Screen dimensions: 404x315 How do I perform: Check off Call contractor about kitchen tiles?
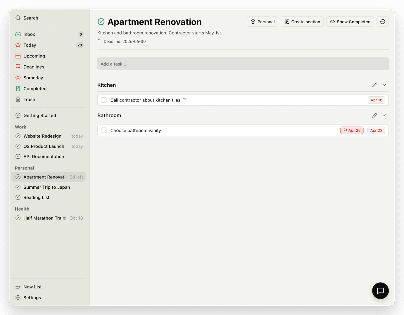pos(104,100)
